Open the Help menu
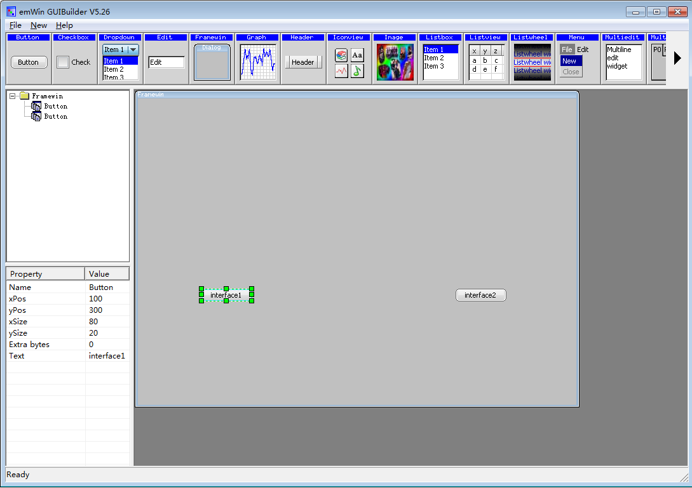The height and width of the screenshot is (488, 692). pyautogui.click(x=64, y=25)
